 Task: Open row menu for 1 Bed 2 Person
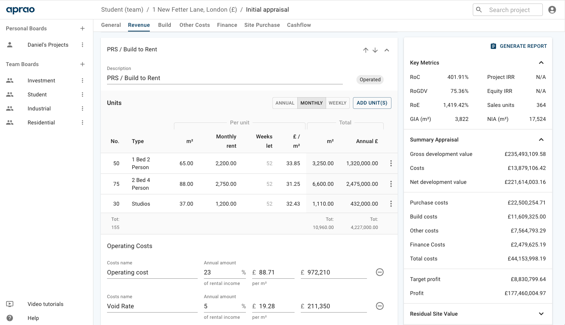391,163
